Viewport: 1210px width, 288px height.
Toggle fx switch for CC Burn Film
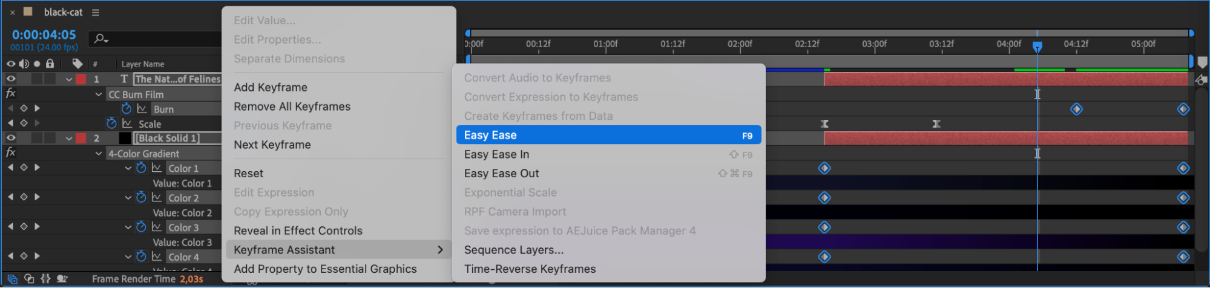pyautogui.click(x=10, y=93)
